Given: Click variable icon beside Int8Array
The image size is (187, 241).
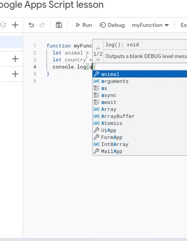Looking at the screenshot, I should [97, 144].
